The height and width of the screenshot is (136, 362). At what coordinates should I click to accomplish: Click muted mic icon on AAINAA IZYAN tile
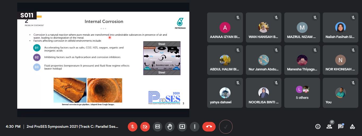pos(238,18)
